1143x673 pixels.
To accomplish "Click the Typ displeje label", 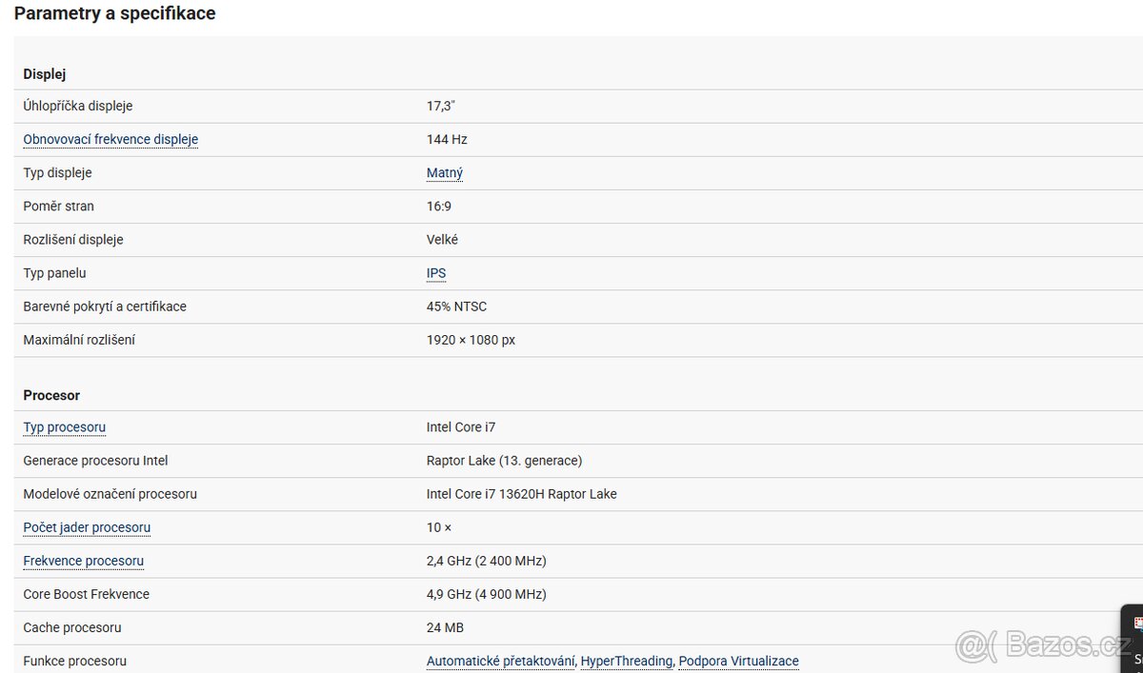I will point(57,172).
